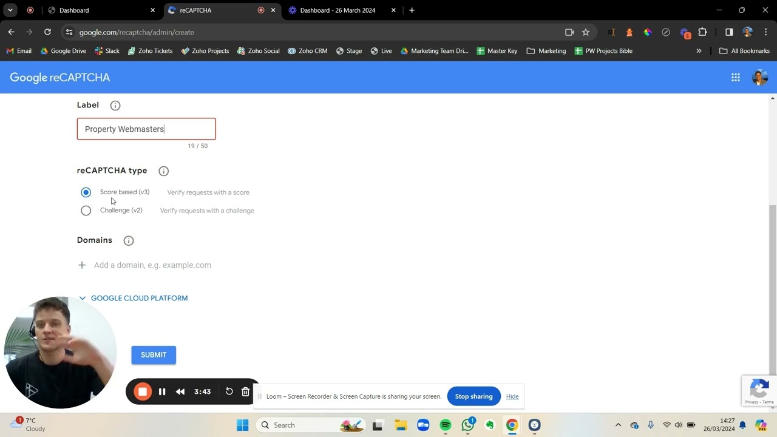Open Zoom from the taskbar
Image resolution: width=777 pixels, height=437 pixels.
click(x=423, y=425)
